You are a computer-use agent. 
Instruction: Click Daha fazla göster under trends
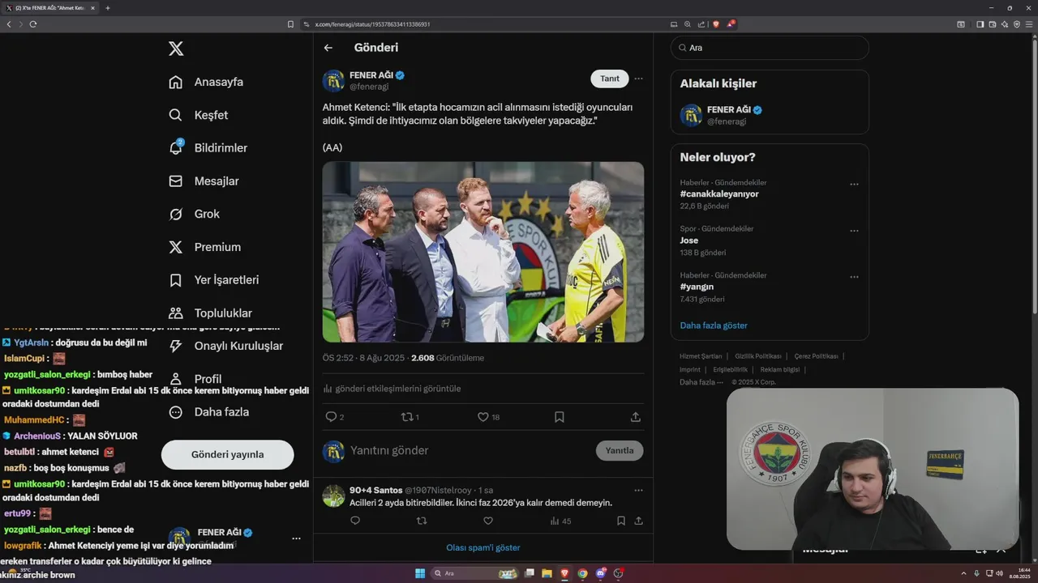point(714,326)
